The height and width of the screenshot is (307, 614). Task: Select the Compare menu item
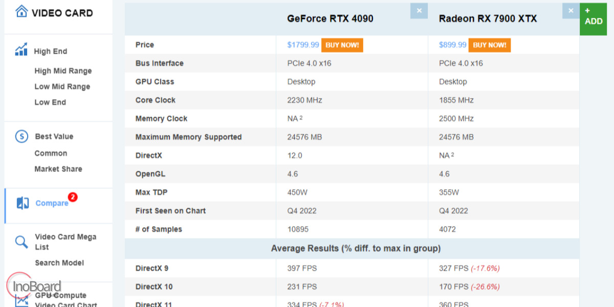coord(52,203)
